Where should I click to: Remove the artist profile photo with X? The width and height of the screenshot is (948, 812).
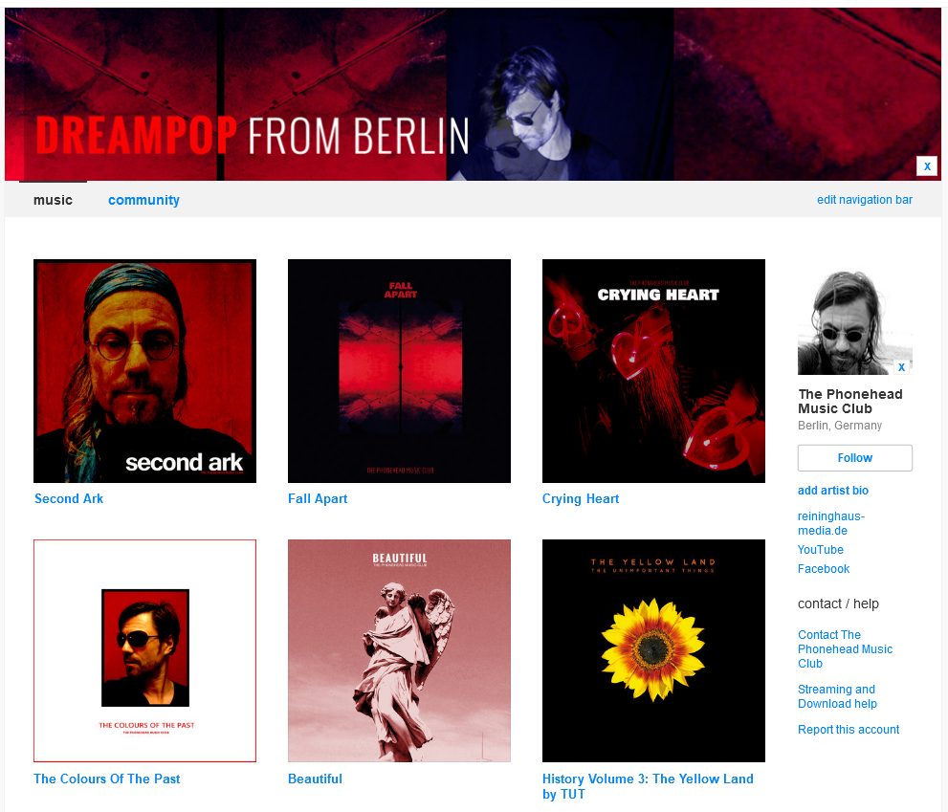(x=901, y=367)
